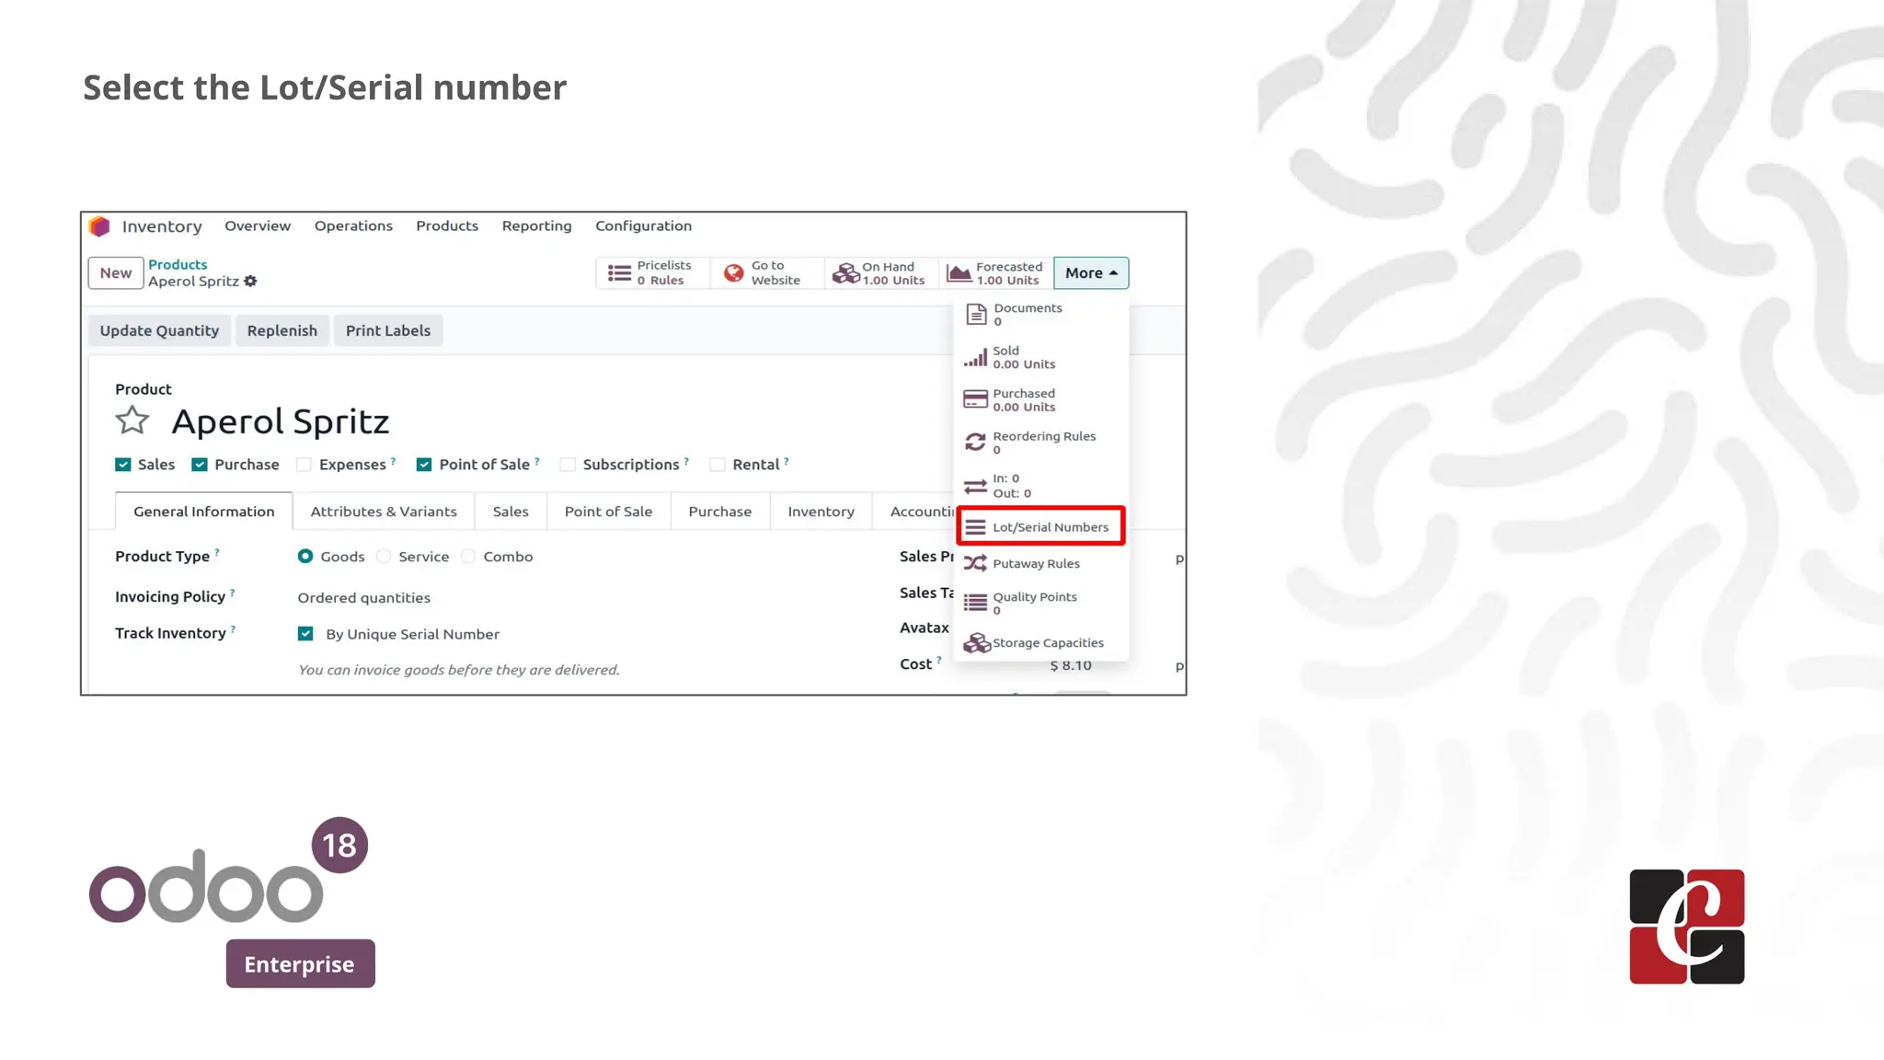This screenshot has width=1884, height=1060.
Task: Enable the Expenses checkbox
Action: point(304,465)
